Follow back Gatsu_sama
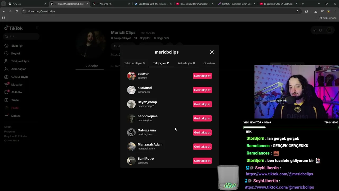 point(202,132)
